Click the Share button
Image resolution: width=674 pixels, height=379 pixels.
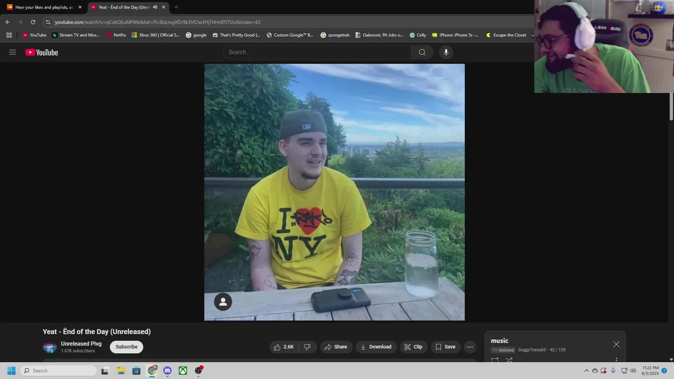click(335, 347)
